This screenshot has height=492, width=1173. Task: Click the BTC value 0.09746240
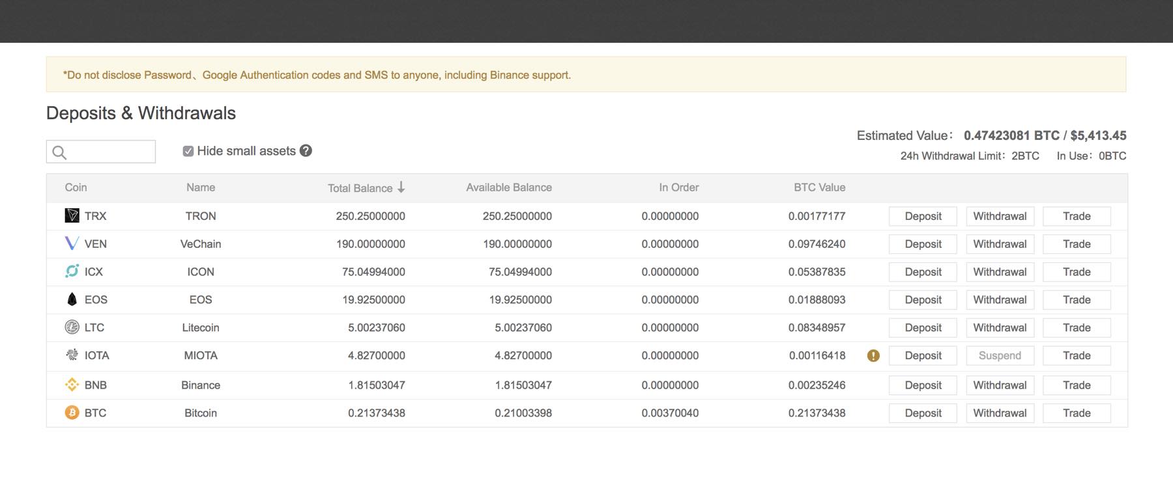pyautogui.click(x=817, y=244)
